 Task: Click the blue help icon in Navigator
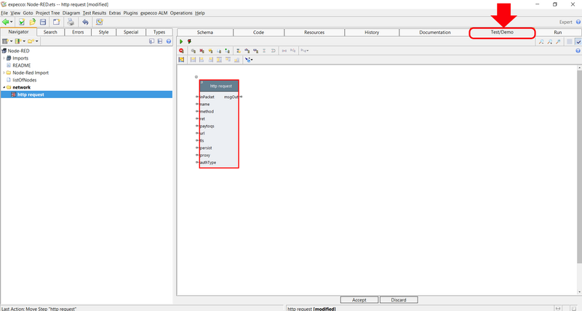(x=169, y=41)
